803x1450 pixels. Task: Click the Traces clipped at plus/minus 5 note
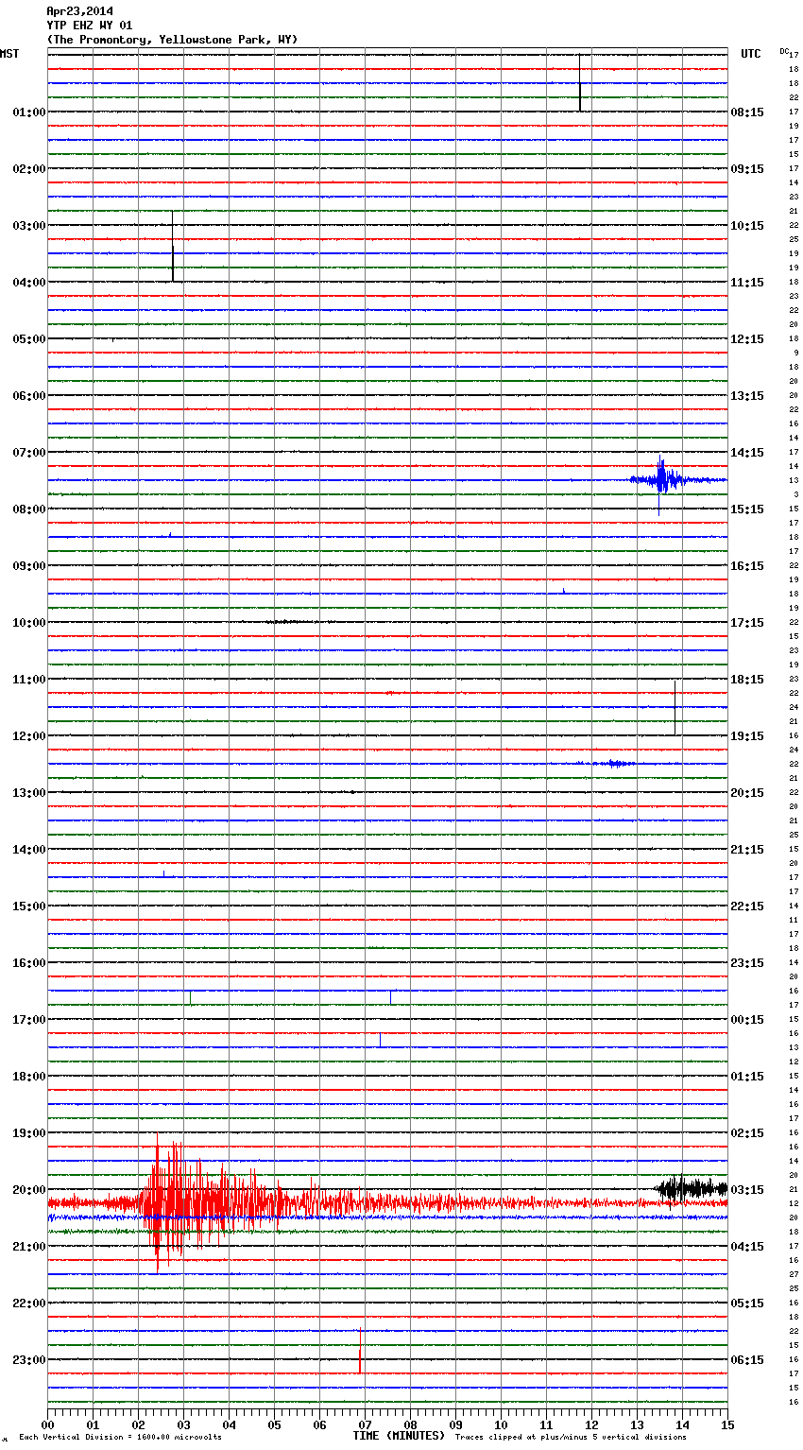[571, 1438]
